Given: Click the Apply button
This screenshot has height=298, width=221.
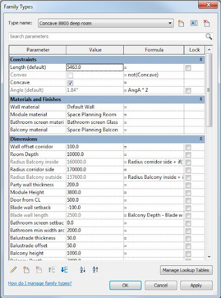Looking at the screenshot, I should 196,285.
